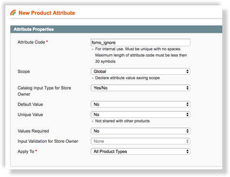Open the Scope dropdown set to Global

pyautogui.click(x=140, y=71)
